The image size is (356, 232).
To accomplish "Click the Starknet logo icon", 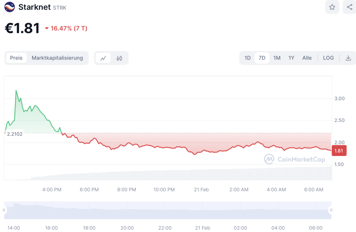I will (x=9, y=7).
